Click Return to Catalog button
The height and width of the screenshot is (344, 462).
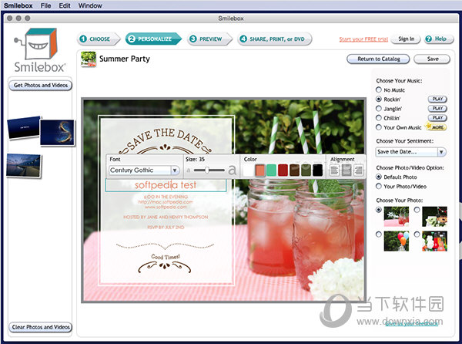click(378, 59)
